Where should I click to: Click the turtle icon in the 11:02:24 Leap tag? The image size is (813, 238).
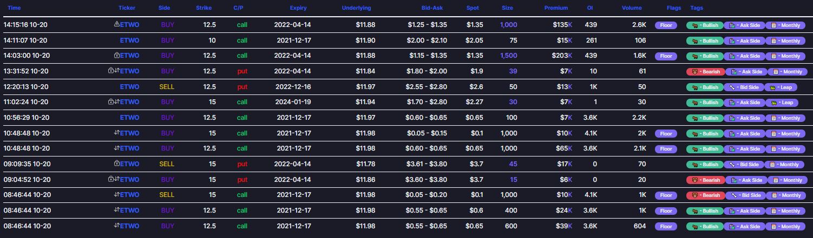pos(772,103)
